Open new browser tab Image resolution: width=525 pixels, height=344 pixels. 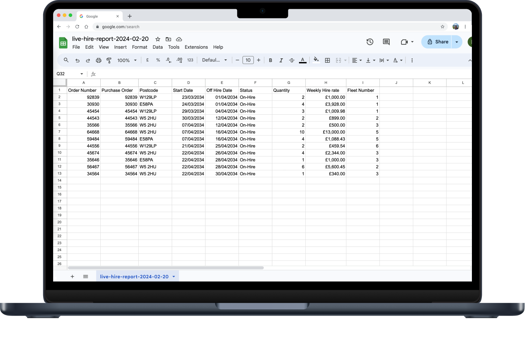pyautogui.click(x=130, y=16)
